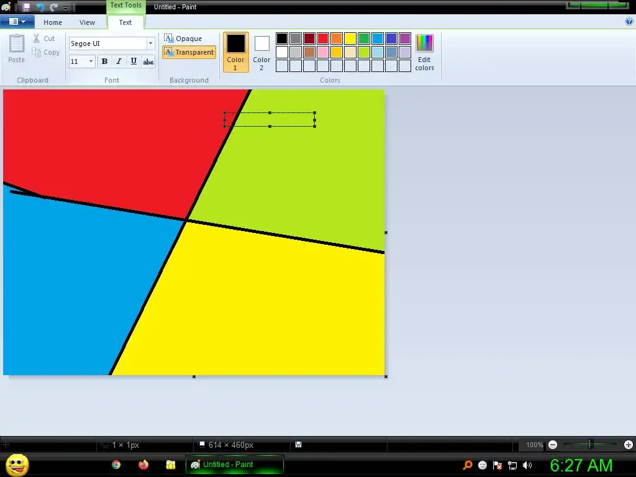This screenshot has width=636, height=477.
Task: Click the Action Center flag tray icon
Action: 497,465
